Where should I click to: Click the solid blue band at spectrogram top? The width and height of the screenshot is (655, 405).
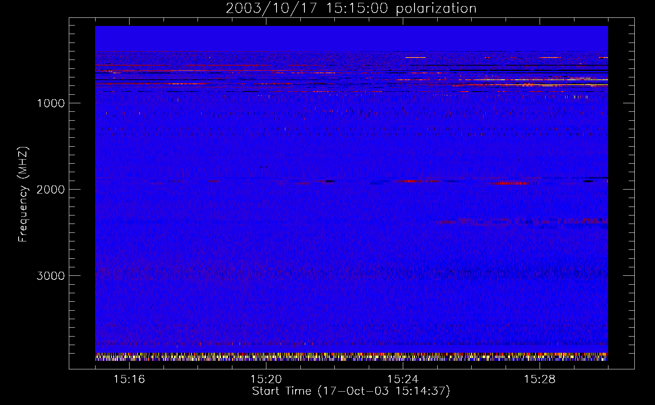[x=351, y=38]
